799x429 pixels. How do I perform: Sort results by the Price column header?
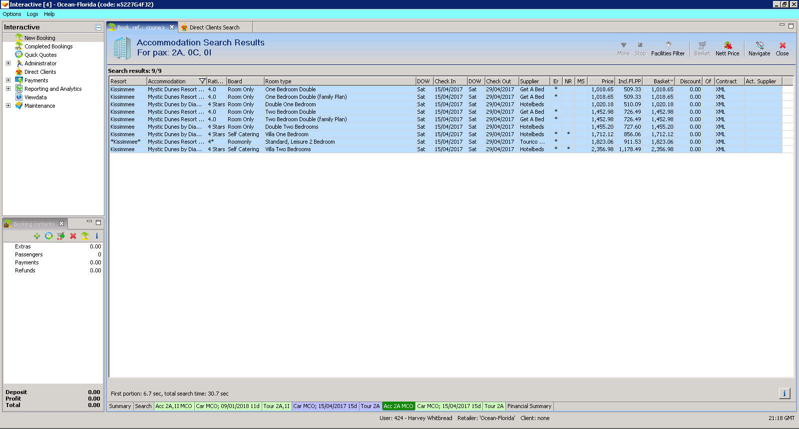coord(601,81)
